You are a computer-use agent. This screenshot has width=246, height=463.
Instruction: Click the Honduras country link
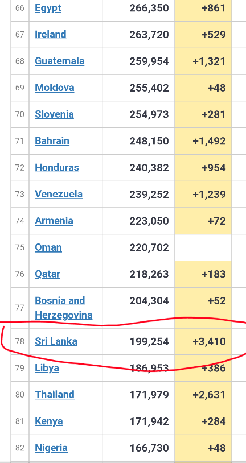pyautogui.click(x=57, y=167)
